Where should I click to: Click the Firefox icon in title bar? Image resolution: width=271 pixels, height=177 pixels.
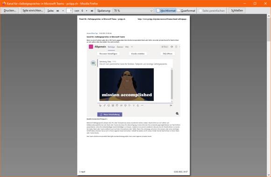coord(4,3)
